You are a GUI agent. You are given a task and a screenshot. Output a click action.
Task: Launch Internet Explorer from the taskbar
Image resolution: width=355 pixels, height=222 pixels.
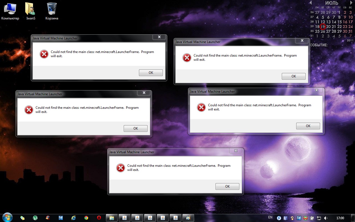coord(73,218)
